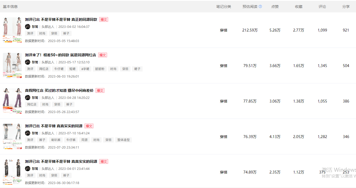This screenshot has width=356, height=188.
Task: Open the purple pants note thumbnail
Action: (12, 101)
